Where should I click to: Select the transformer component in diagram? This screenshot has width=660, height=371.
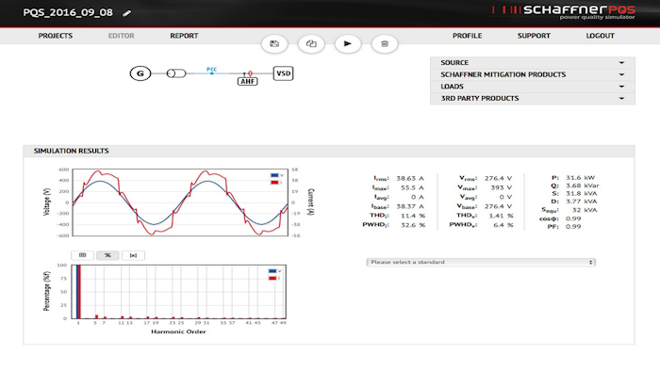coord(176,73)
